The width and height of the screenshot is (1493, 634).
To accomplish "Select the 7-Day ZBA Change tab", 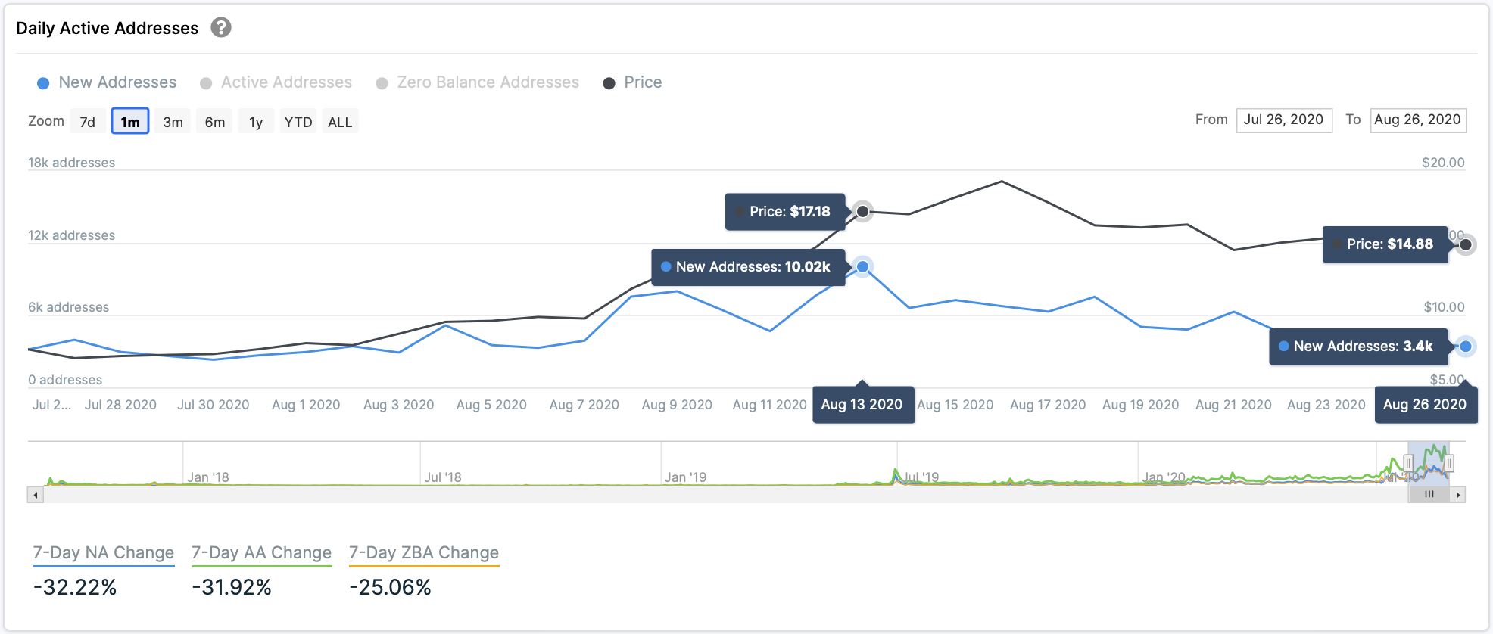I will coord(424,553).
